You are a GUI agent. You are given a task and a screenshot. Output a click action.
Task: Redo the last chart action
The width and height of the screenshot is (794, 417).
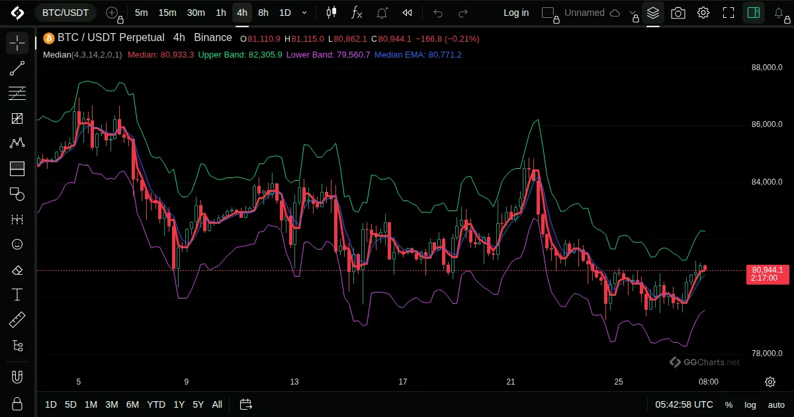click(x=463, y=13)
